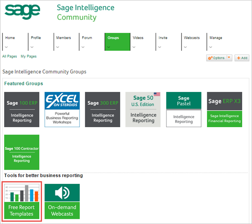Image resolution: width=252 pixels, height=224 pixels.
Task: Expand the chevron under Profile
Action: click(x=32, y=47)
